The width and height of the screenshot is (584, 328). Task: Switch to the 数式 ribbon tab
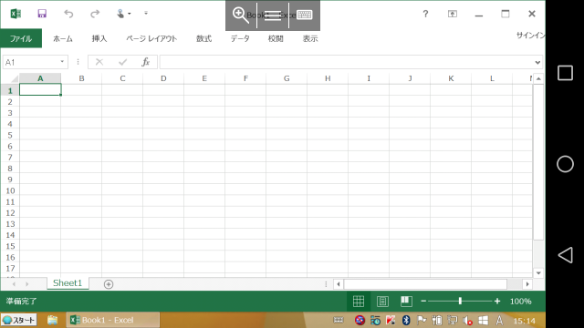tap(203, 38)
